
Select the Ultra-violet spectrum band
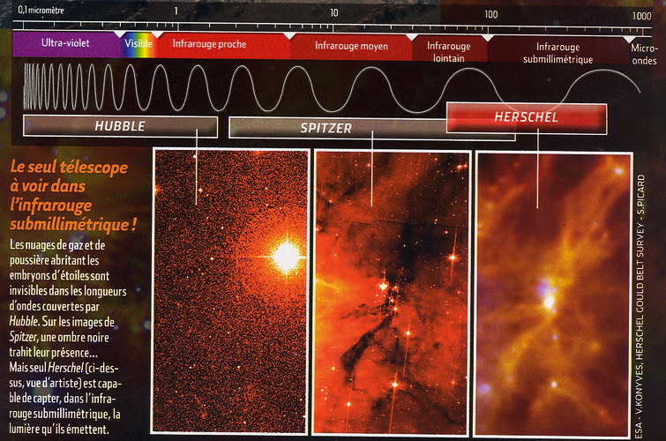66,44
